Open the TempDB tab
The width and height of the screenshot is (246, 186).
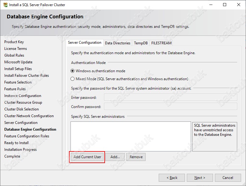coord(141,43)
